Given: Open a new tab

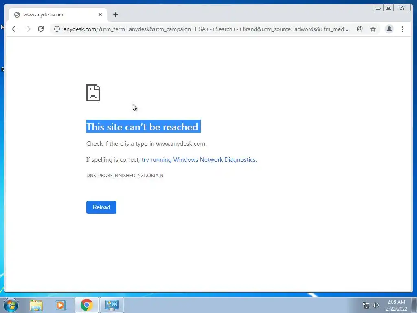Looking at the screenshot, I should click(x=115, y=15).
